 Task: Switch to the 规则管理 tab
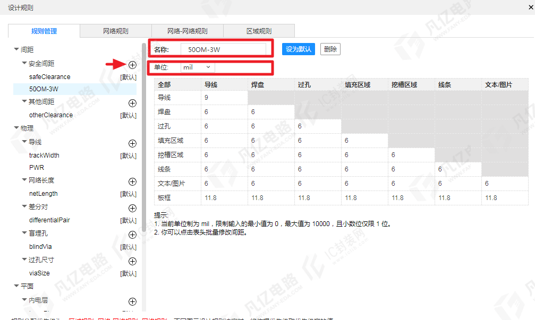click(44, 31)
